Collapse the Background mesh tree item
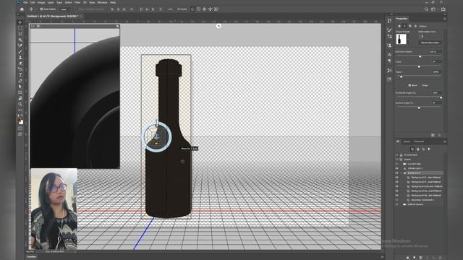 [402, 173]
